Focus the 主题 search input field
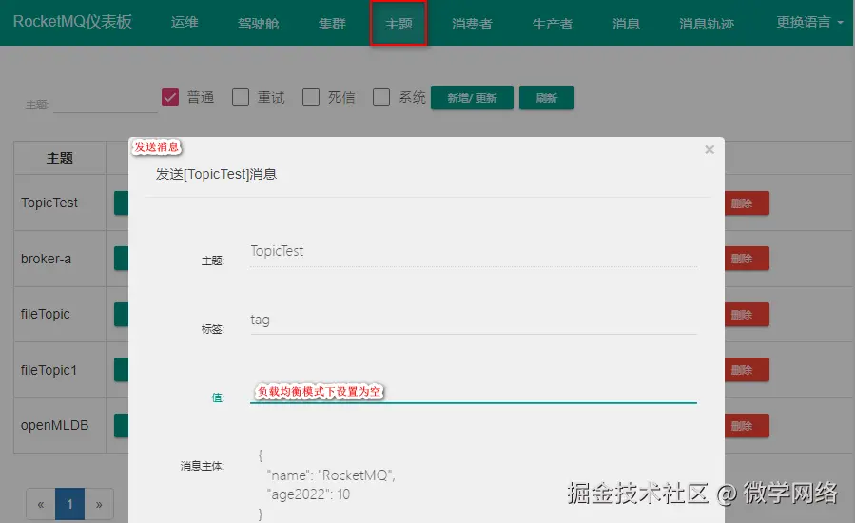The width and height of the screenshot is (855, 523). tap(106, 103)
